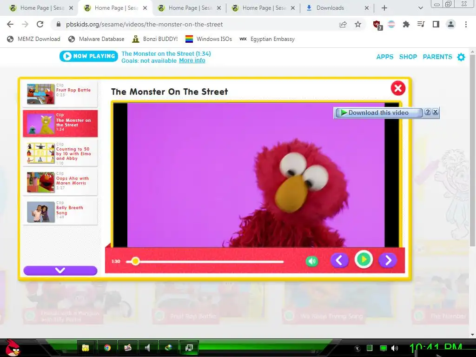
Task: Click the browser forward arrow
Action: point(25,24)
